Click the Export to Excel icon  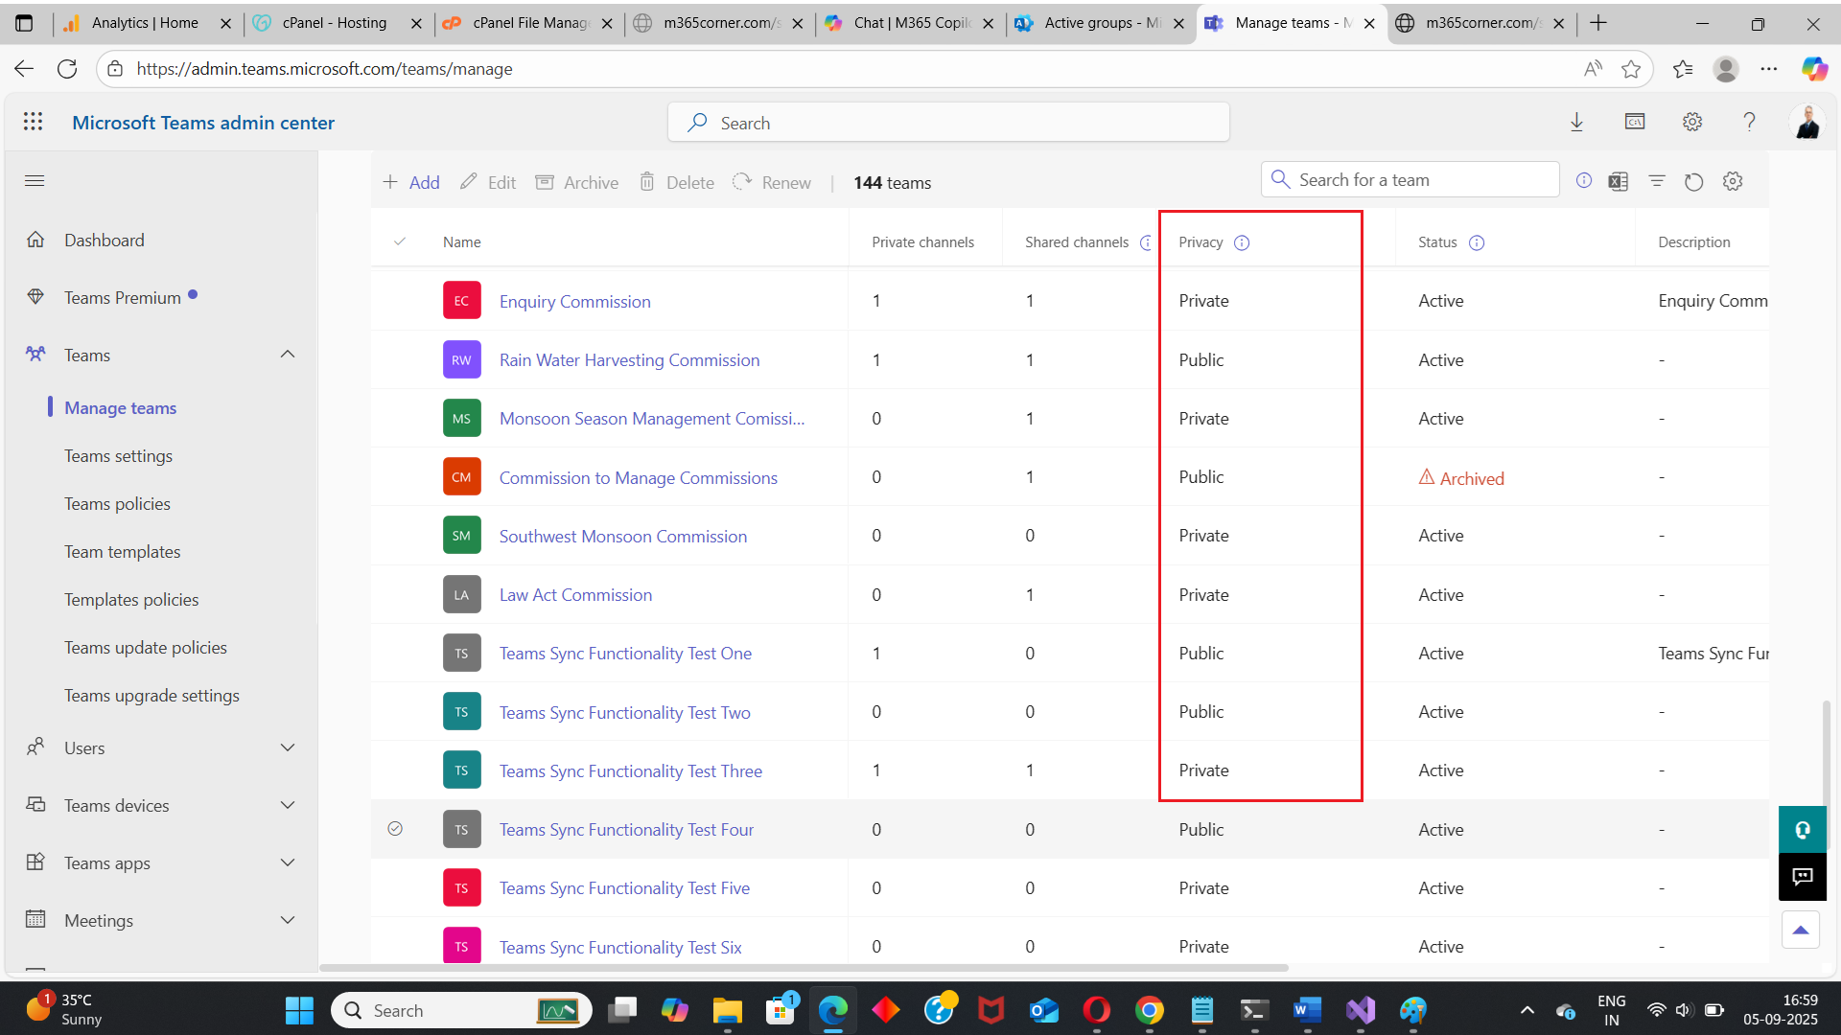click(1619, 181)
